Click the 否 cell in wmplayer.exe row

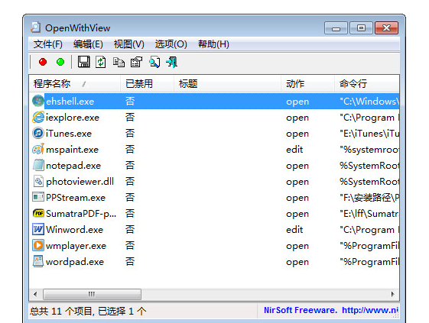click(130, 245)
